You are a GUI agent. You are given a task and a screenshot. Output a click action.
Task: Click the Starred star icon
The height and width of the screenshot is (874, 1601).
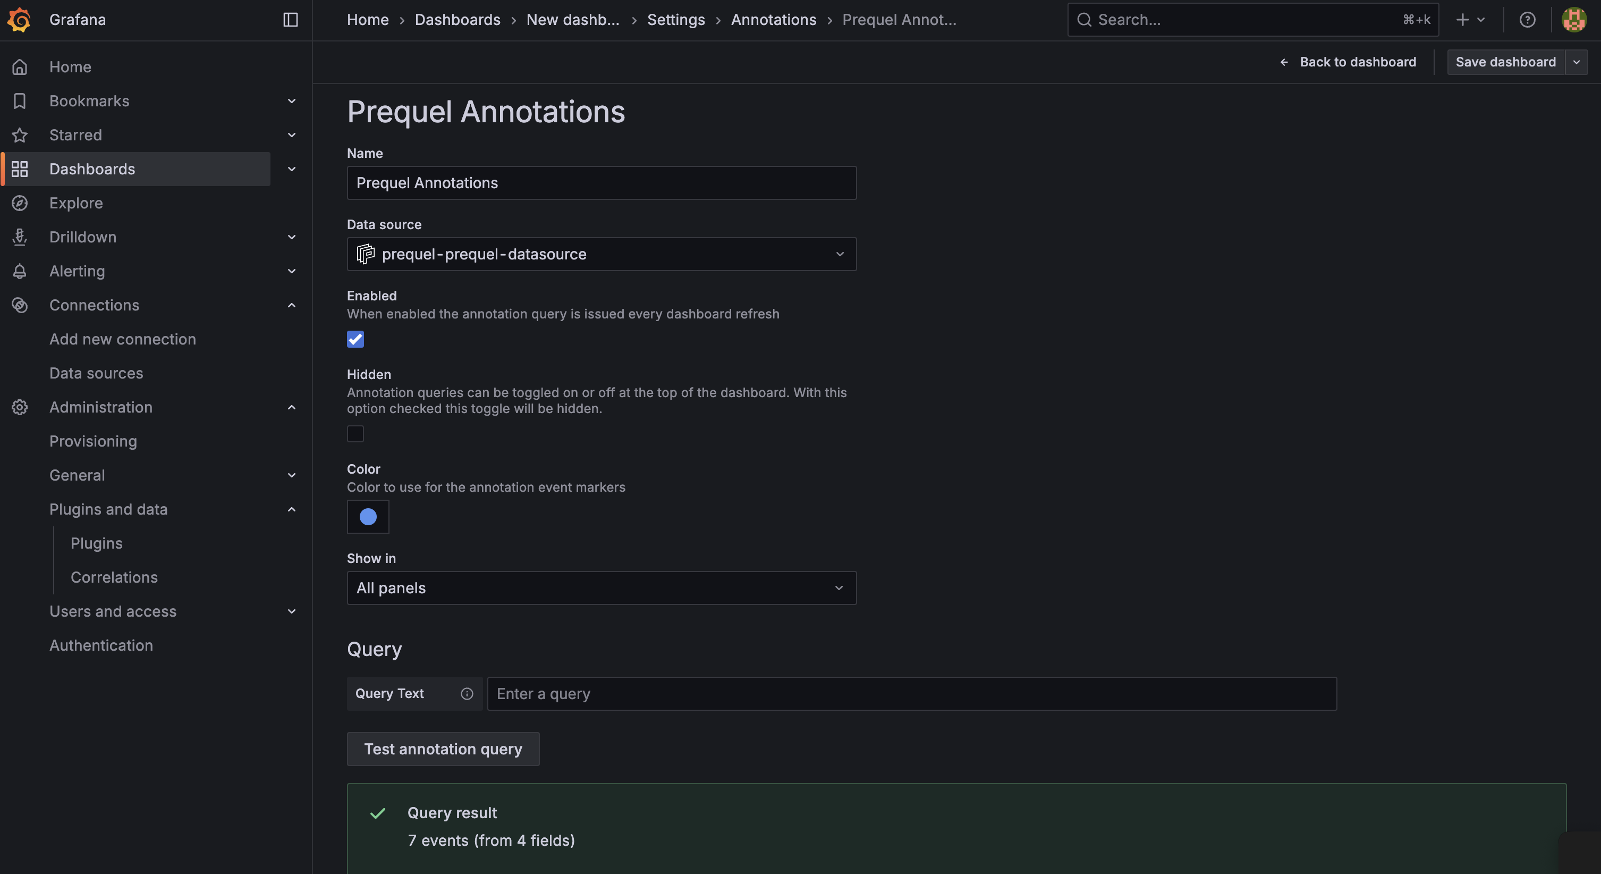pyautogui.click(x=20, y=135)
